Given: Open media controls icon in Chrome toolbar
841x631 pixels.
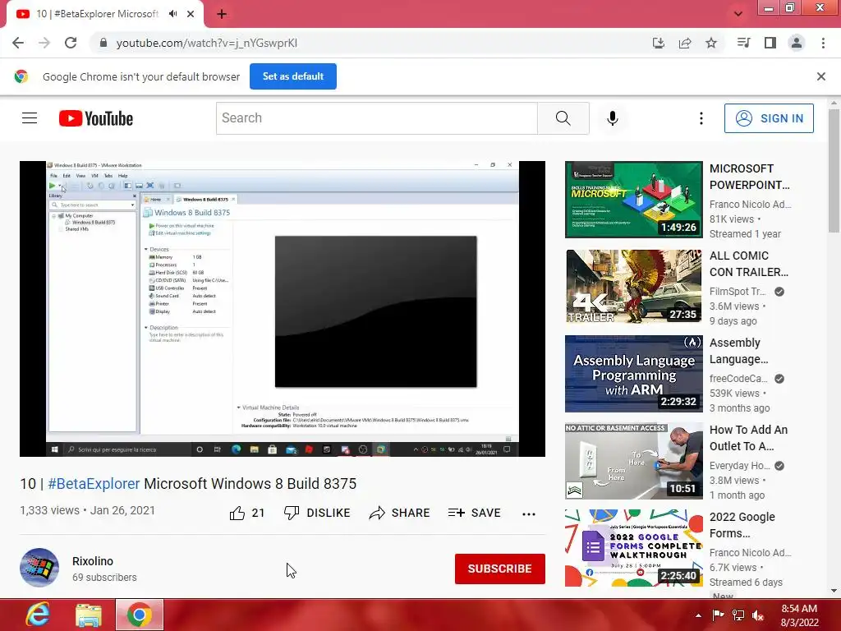Looking at the screenshot, I should pyautogui.click(x=743, y=43).
